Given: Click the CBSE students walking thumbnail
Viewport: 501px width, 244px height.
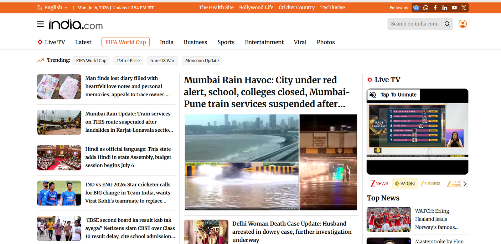Looking at the screenshot, I should coord(59,229).
